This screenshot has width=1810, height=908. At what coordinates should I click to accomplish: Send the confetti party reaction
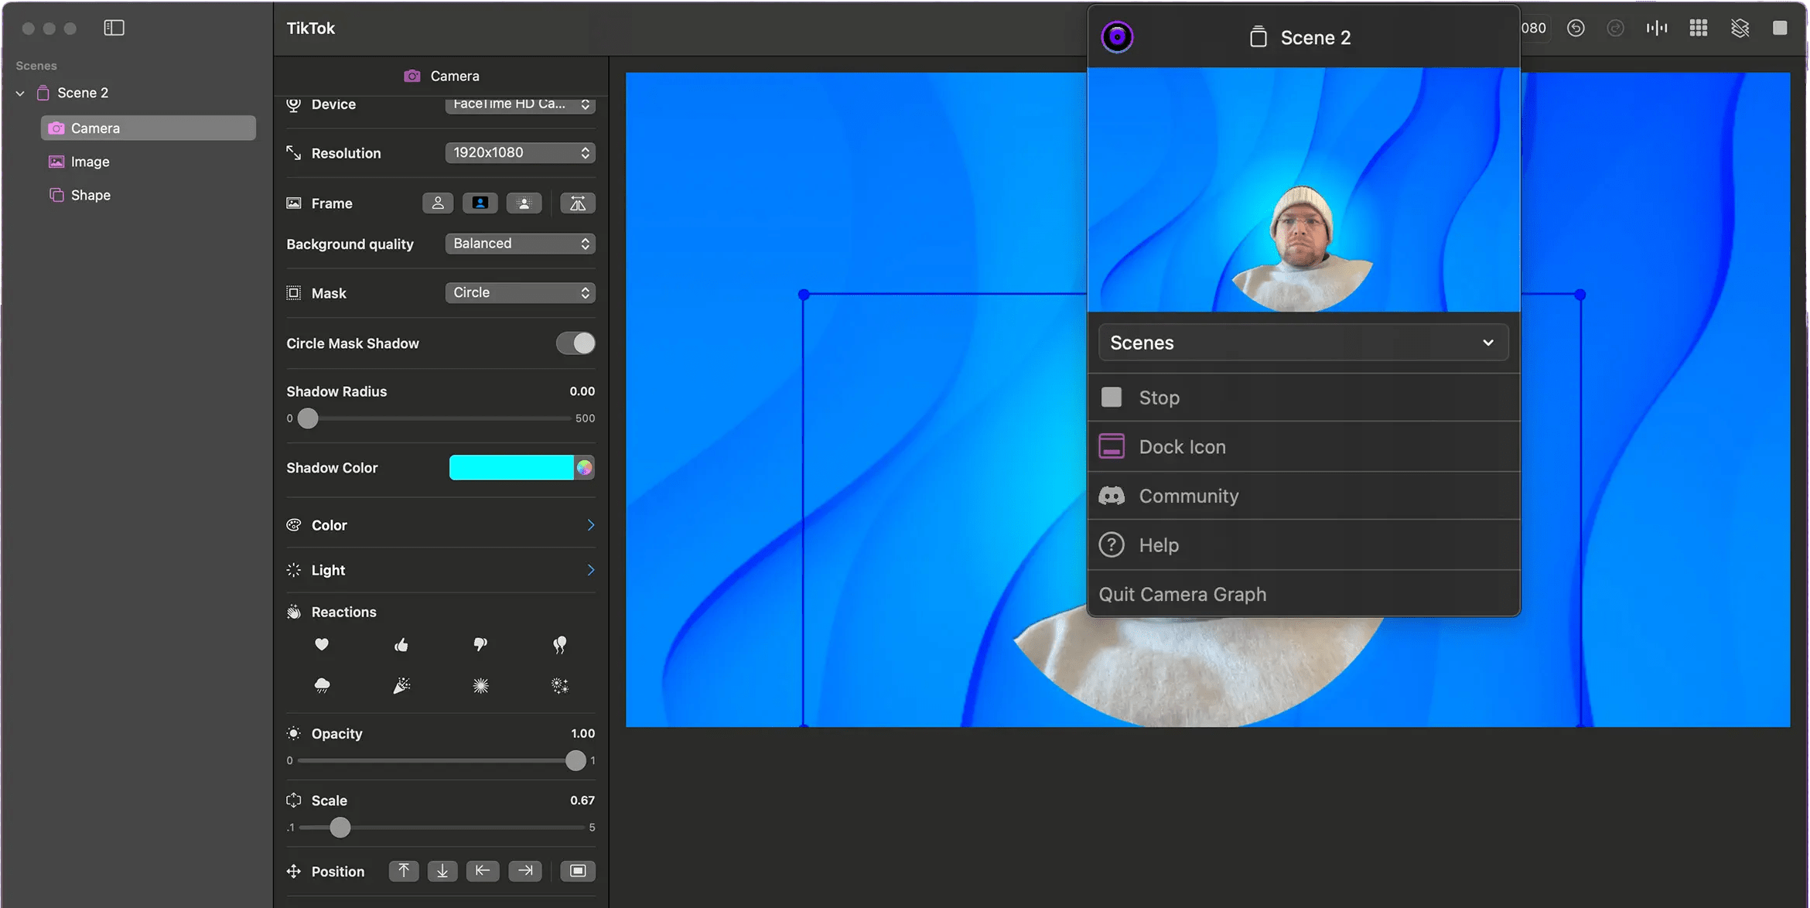pos(401,685)
